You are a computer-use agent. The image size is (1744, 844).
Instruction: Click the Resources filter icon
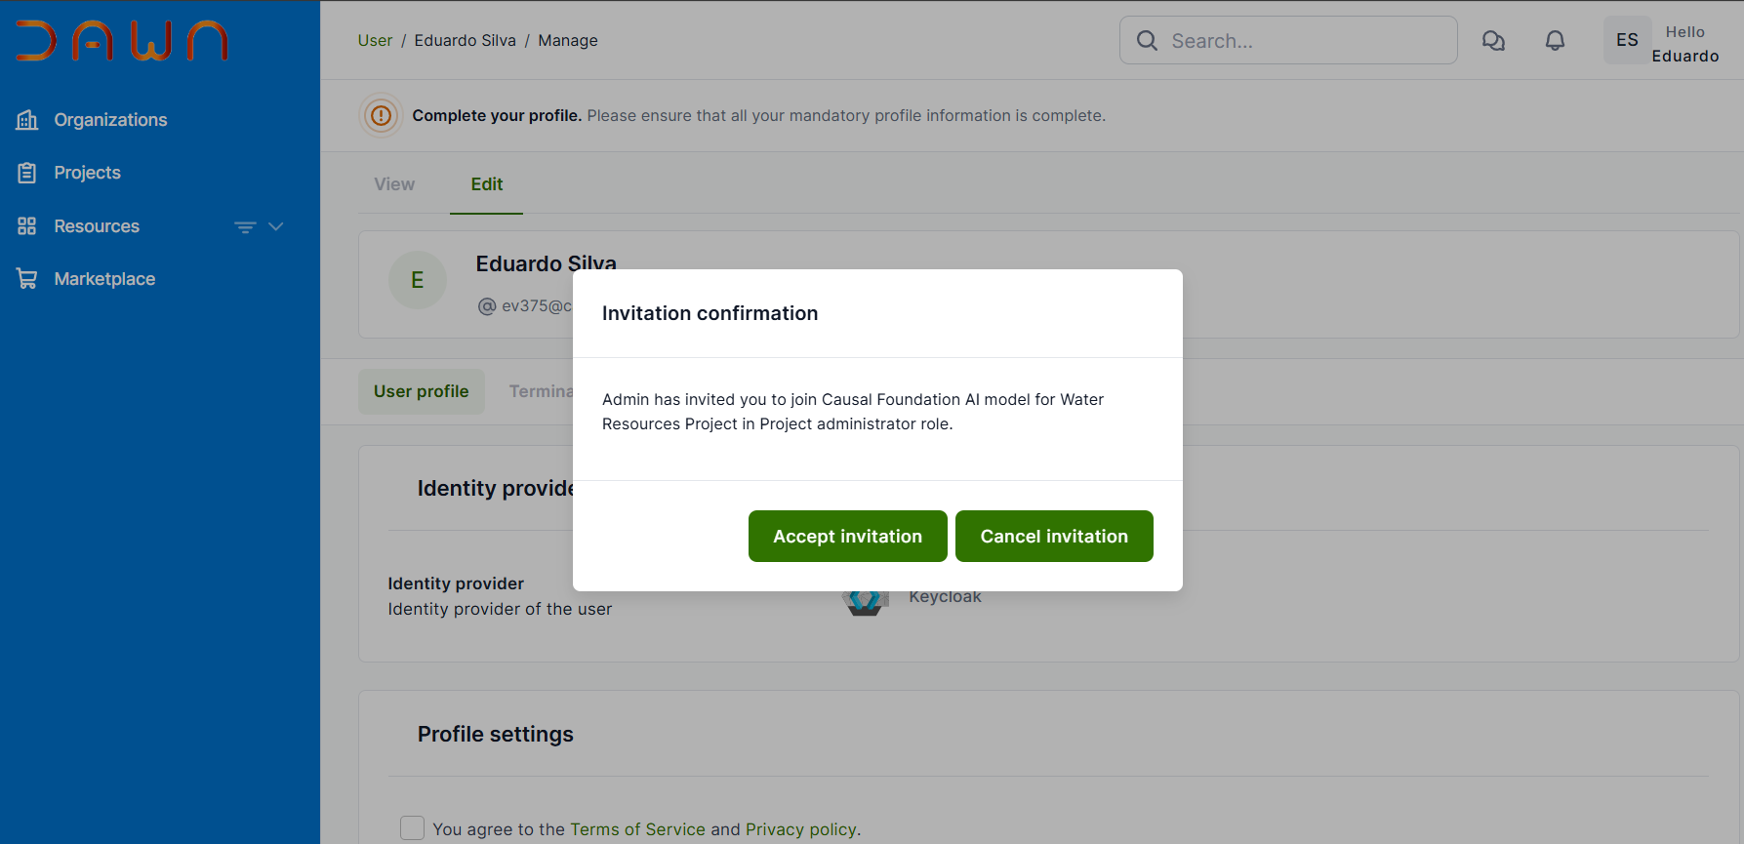(x=245, y=227)
